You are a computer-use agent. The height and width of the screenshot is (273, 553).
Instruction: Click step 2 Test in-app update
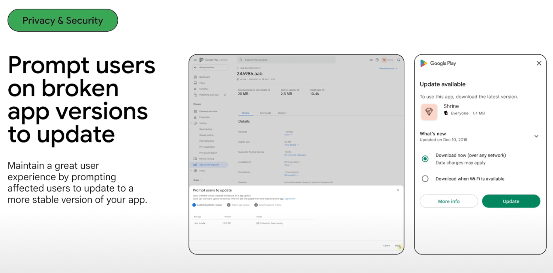tap(238, 205)
